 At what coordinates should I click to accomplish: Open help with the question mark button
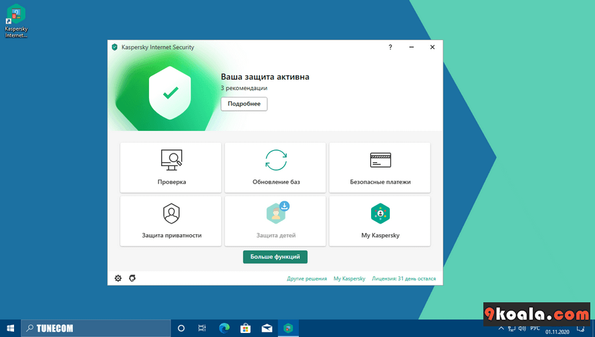click(x=390, y=47)
